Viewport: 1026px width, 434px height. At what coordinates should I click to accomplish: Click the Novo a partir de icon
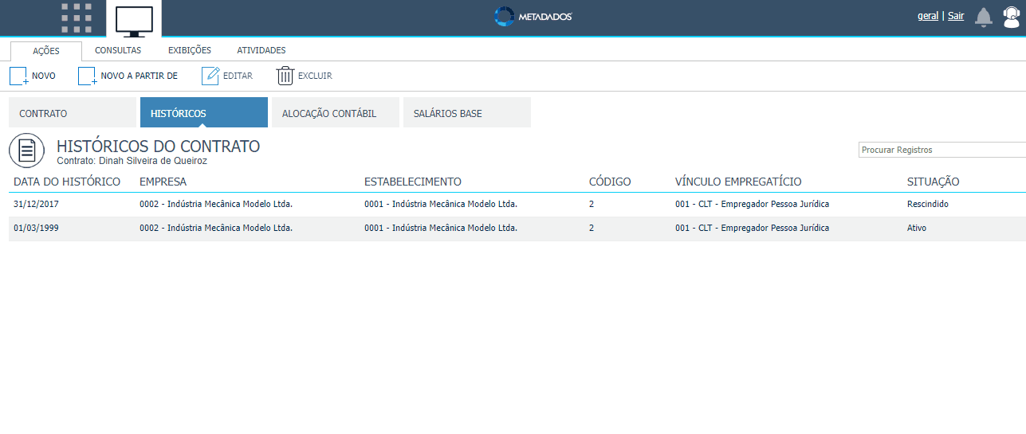87,76
